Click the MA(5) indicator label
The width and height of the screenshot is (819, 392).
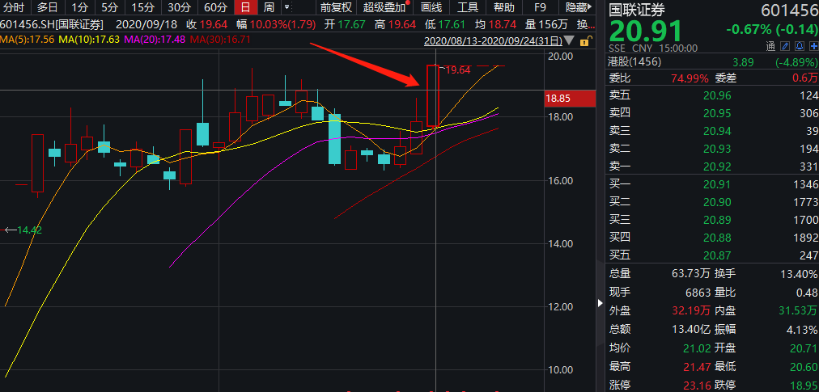tap(27, 39)
